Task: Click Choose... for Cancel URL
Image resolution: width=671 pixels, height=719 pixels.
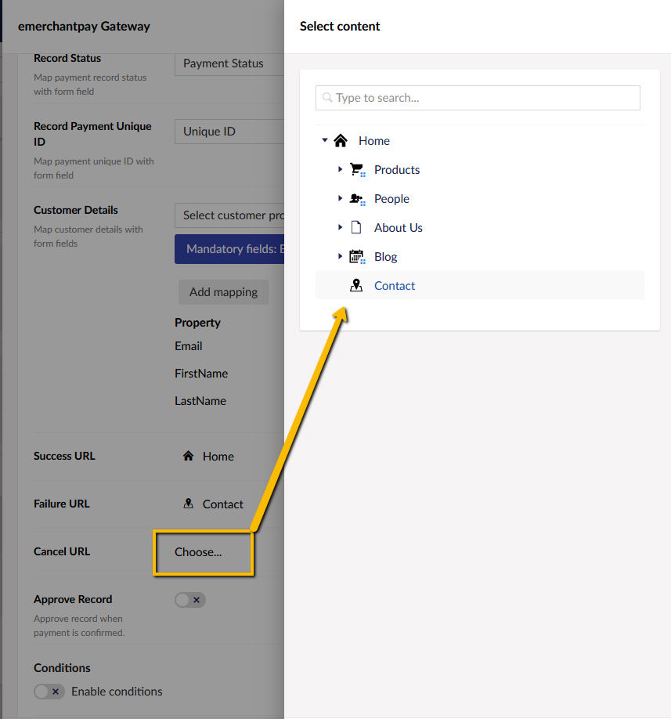Action: 198,552
